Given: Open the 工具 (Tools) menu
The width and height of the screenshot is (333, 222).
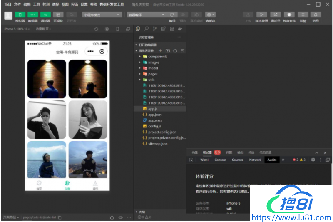Looking at the screenshot, I should click(x=37, y=4).
